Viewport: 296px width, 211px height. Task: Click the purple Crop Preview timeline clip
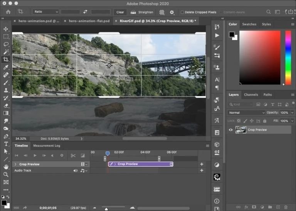pyautogui.click(x=141, y=164)
